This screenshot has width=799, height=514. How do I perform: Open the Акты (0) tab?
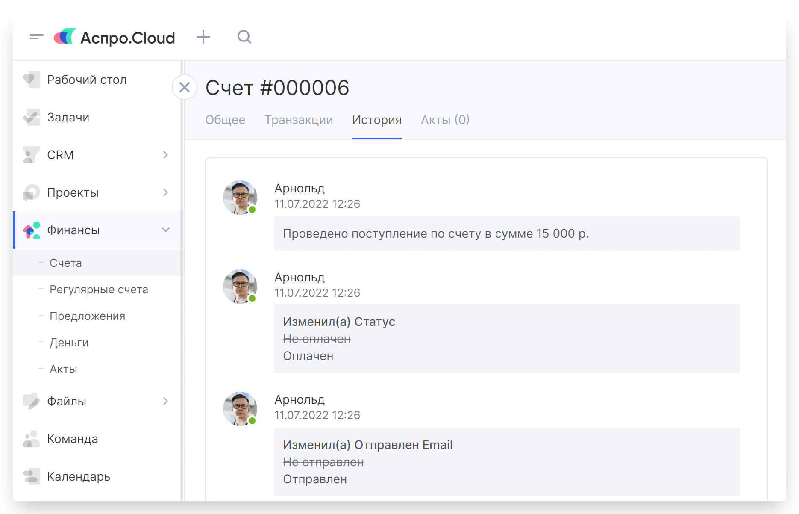pos(445,120)
